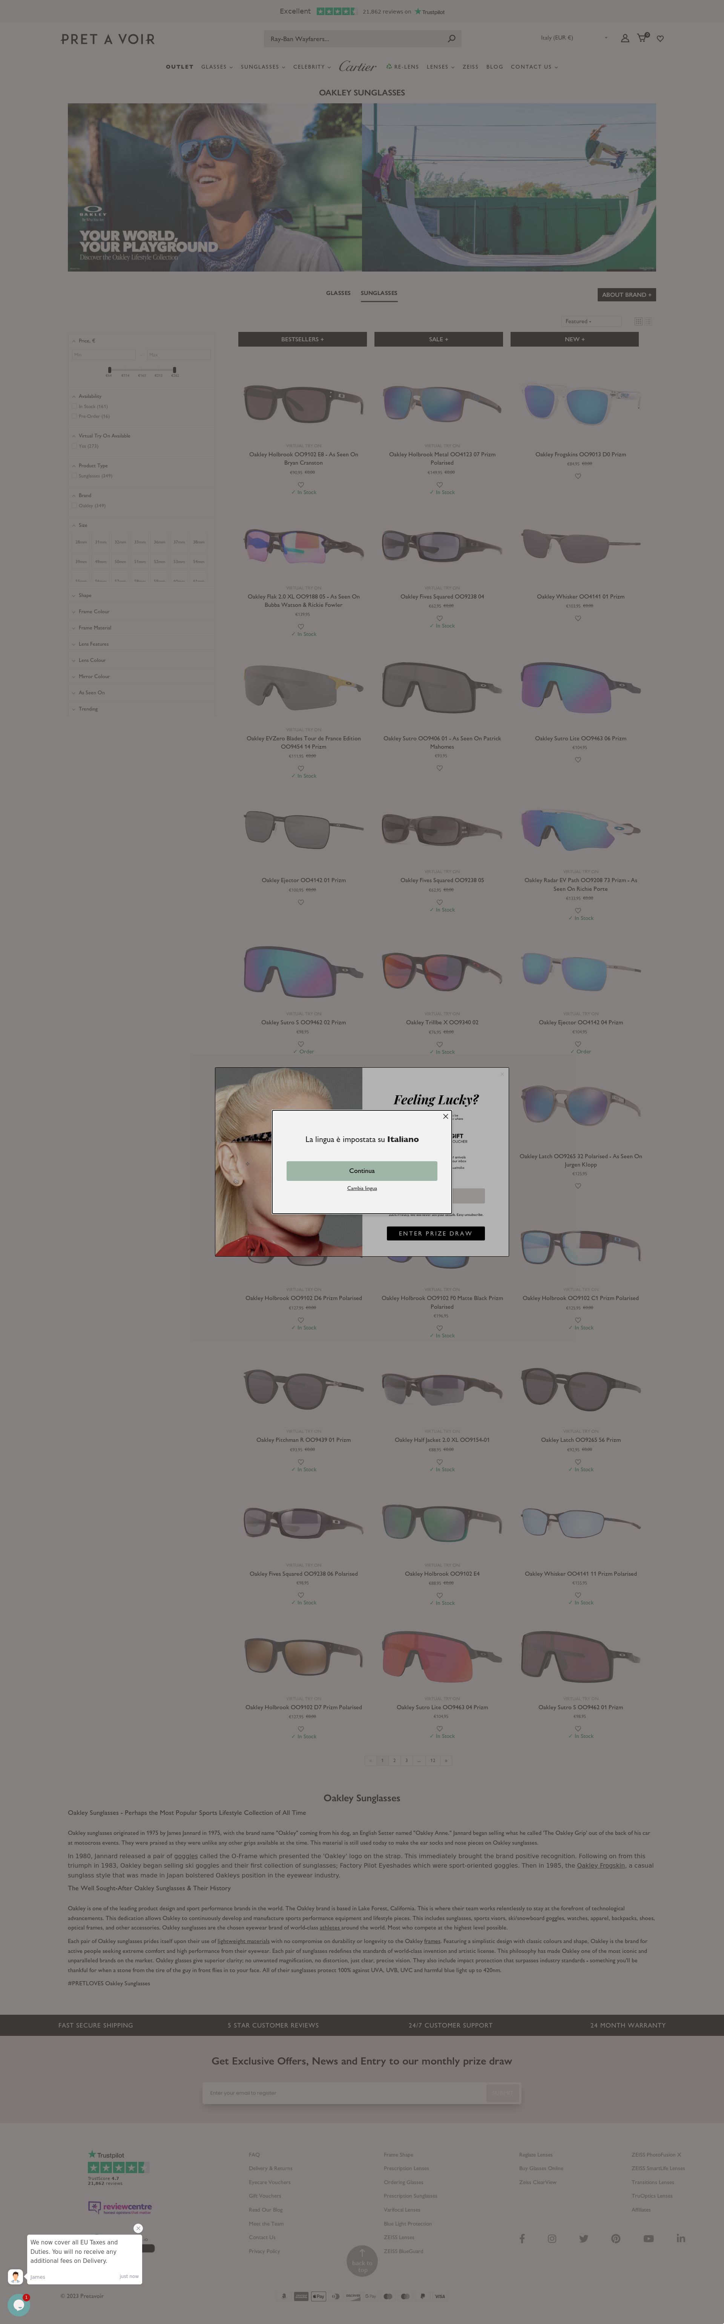Open the LinkedIn footer icon
The height and width of the screenshot is (2324, 724).
tap(681, 2238)
